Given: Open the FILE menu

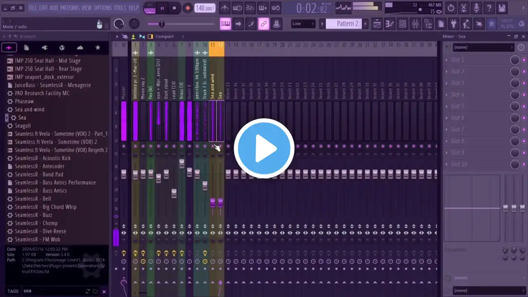Looking at the screenshot, I should pyautogui.click(x=33, y=8).
